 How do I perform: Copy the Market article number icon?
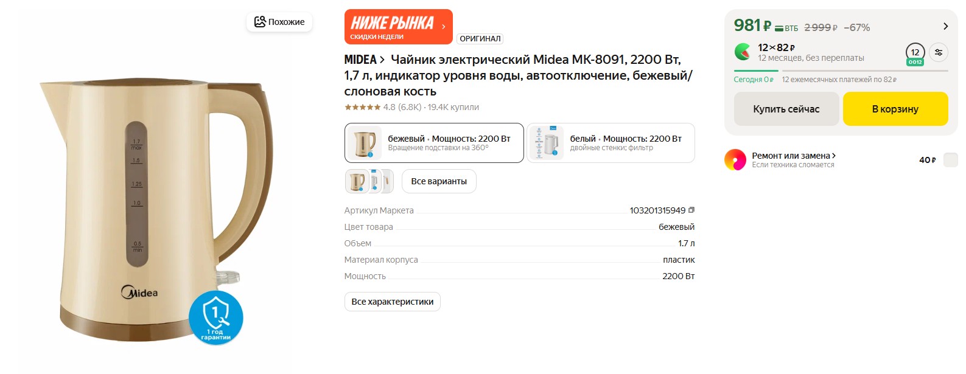coord(691,210)
